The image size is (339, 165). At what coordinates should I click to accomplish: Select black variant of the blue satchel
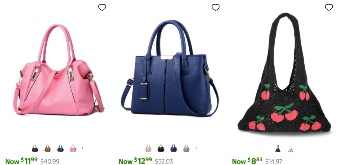pyautogui.click(x=161, y=148)
